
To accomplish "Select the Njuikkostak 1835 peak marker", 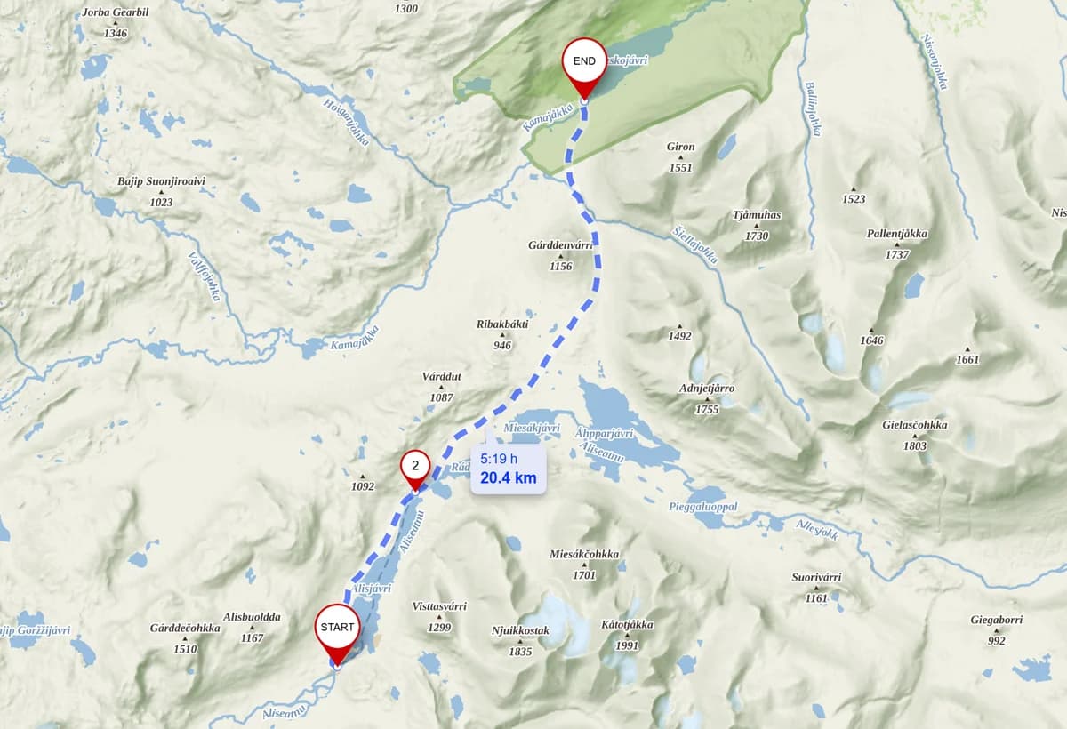I will pos(520,641).
